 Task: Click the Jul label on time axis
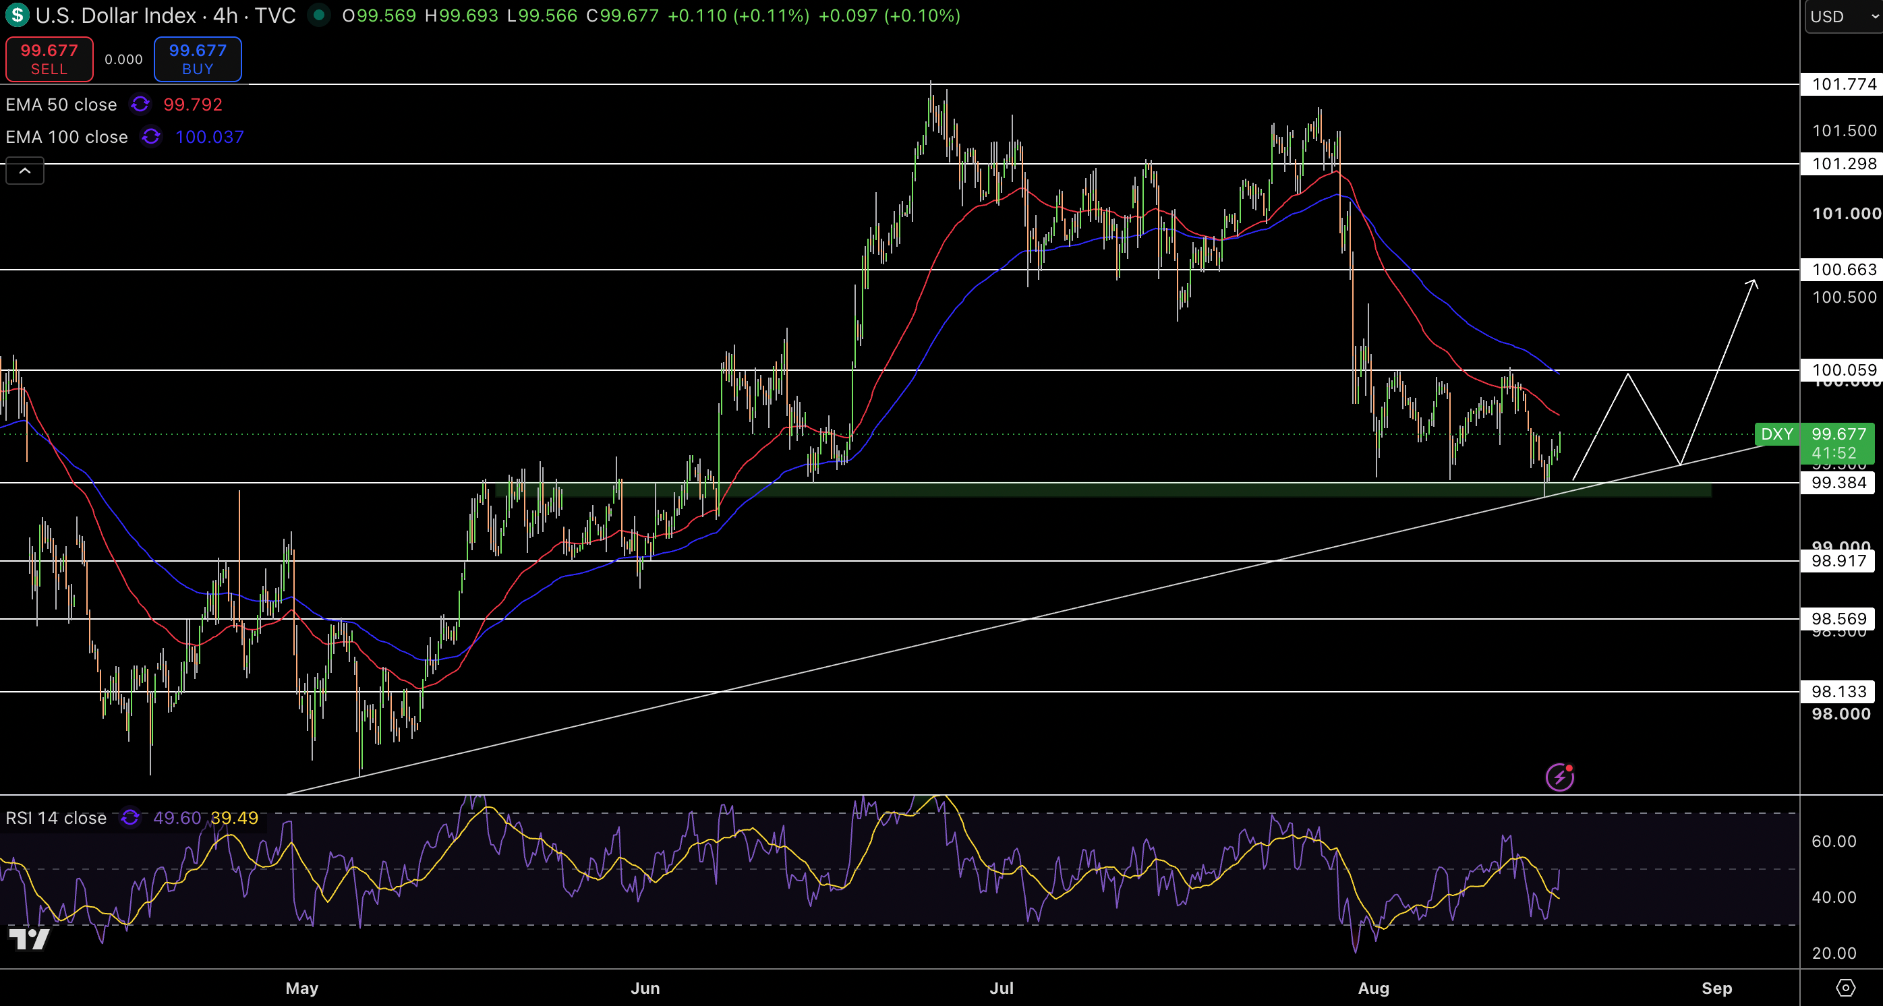click(1002, 988)
